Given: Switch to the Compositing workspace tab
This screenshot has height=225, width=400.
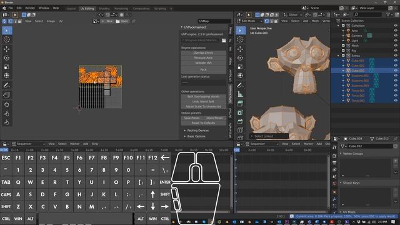Looking at the screenshot, I should click(x=141, y=8).
